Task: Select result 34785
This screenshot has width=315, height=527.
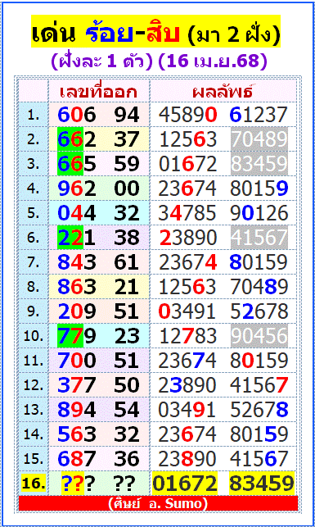Action: pos(188,213)
